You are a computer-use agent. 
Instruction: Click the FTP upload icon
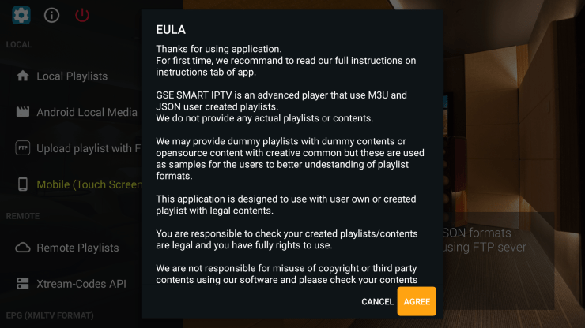click(22, 148)
